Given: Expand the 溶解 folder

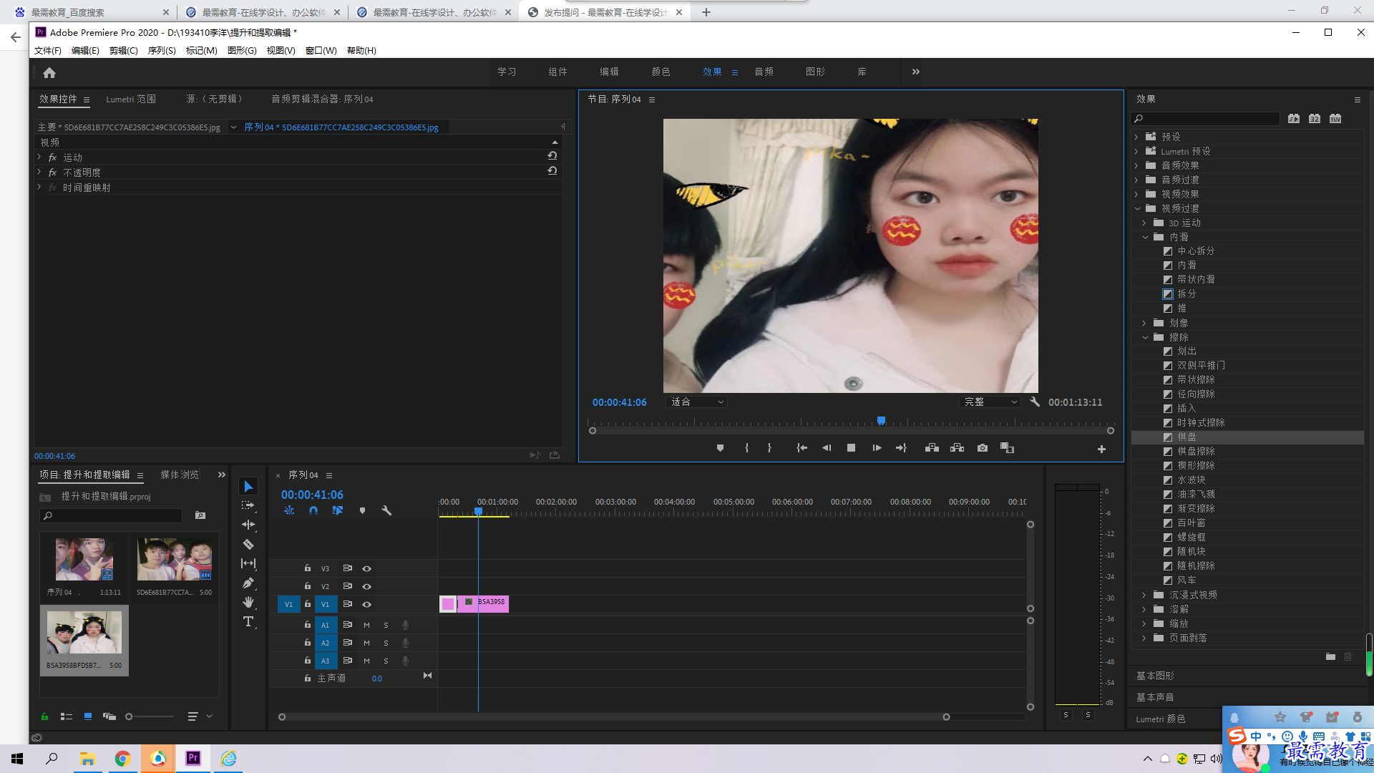Looking at the screenshot, I should (x=1144, y=609).
